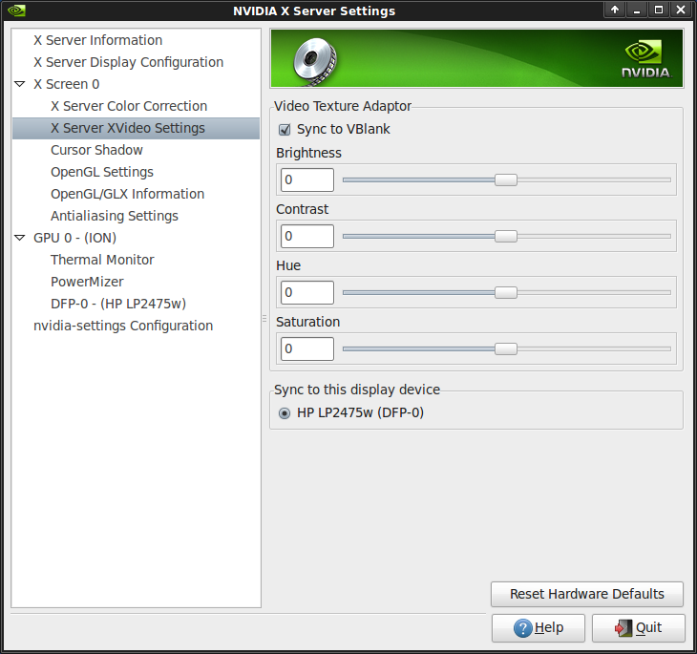Open Cursor Shadow settings
The image size is (697, 654).
coord(96,150)
